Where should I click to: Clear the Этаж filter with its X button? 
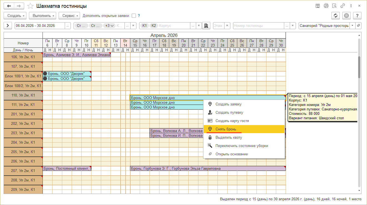(227, 26)
